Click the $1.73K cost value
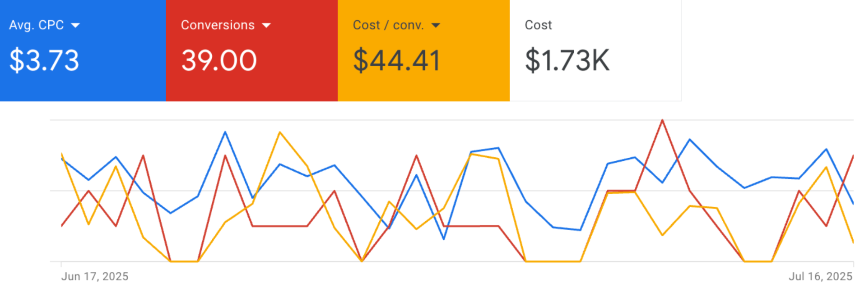This screenshot has width=855, height=292. click(x=567, y=60)
